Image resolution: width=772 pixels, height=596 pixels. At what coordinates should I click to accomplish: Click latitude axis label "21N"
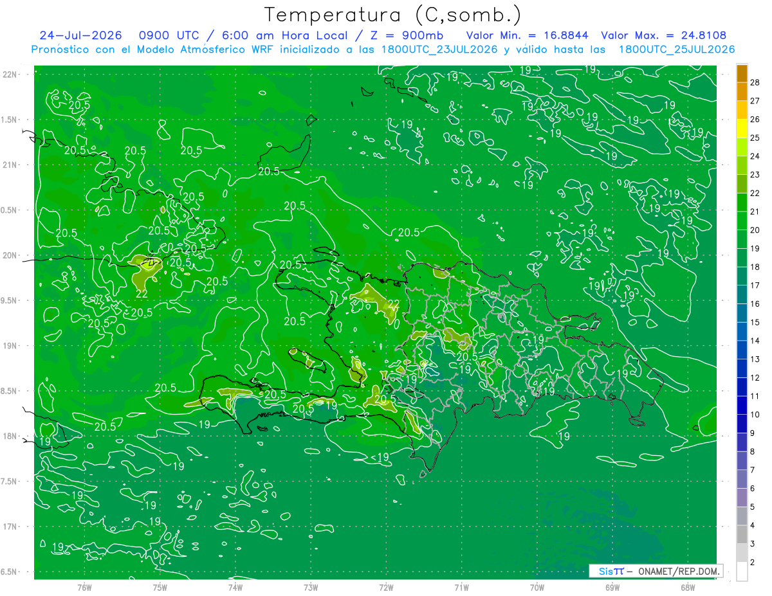click(x=10, y=165)
